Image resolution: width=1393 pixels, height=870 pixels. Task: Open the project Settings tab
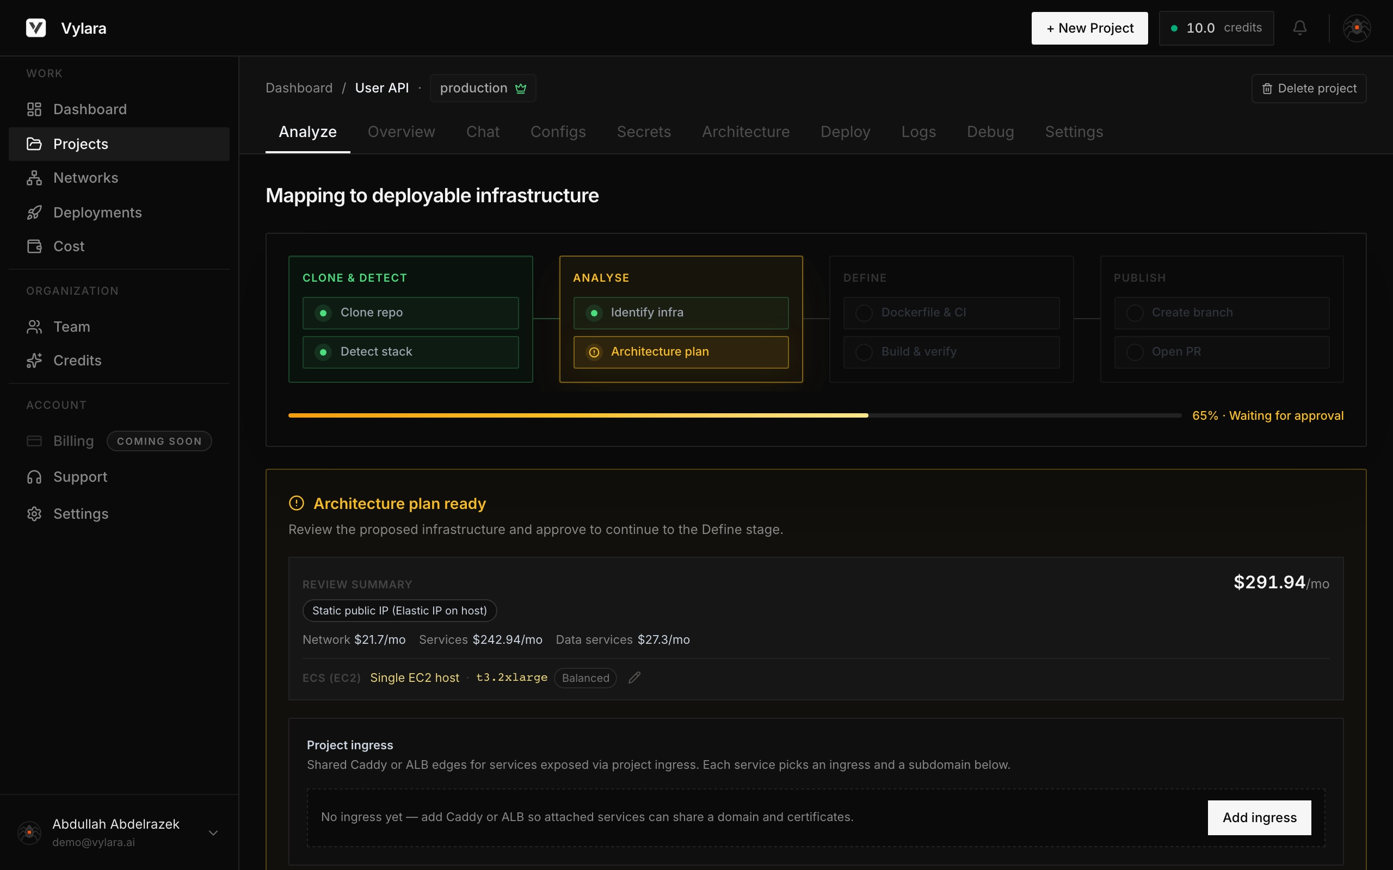1074,132
